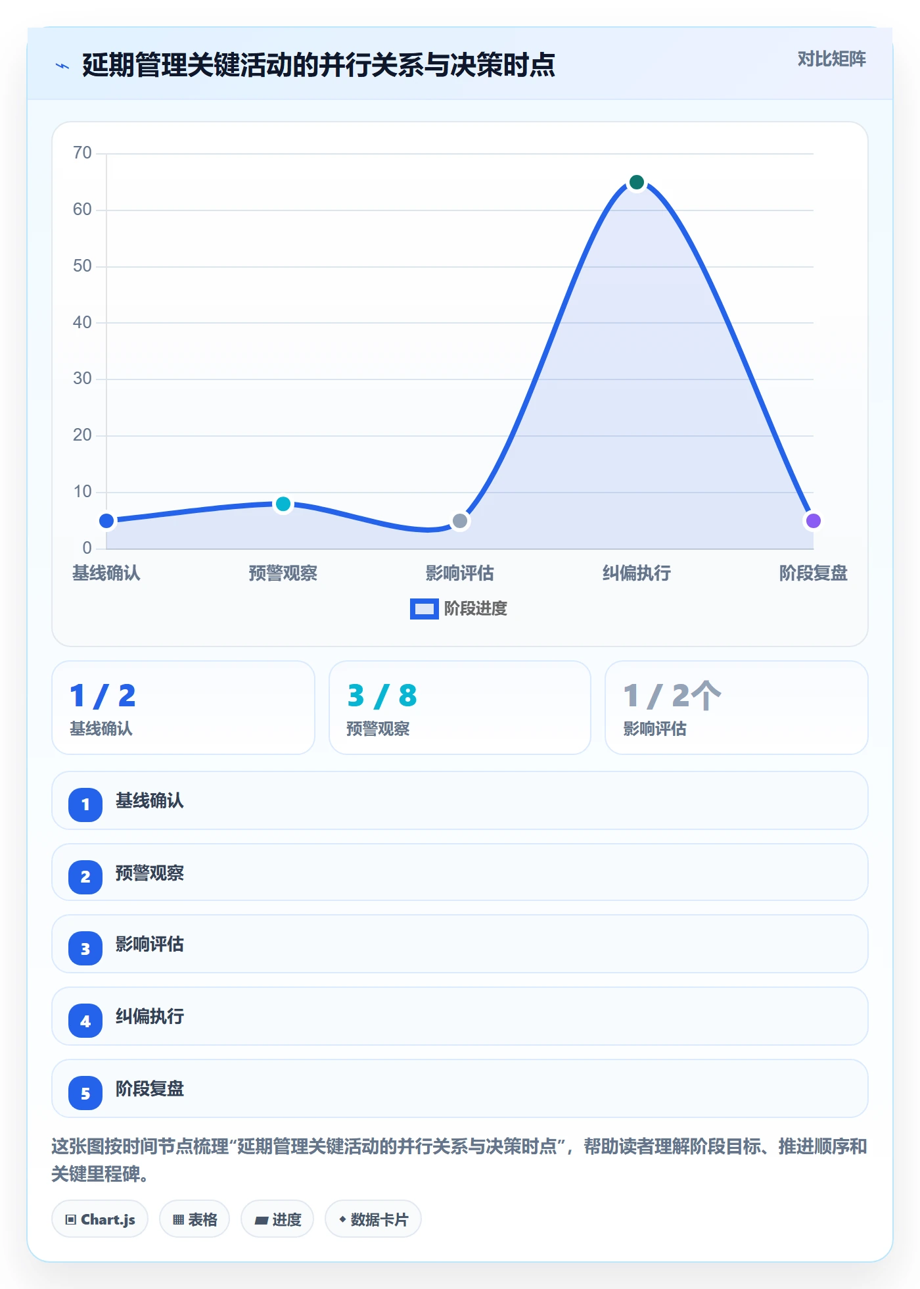Open the 1 / 2 基线确认 stat card
This screenshot has width=920, height=1289.
(183, 708)
